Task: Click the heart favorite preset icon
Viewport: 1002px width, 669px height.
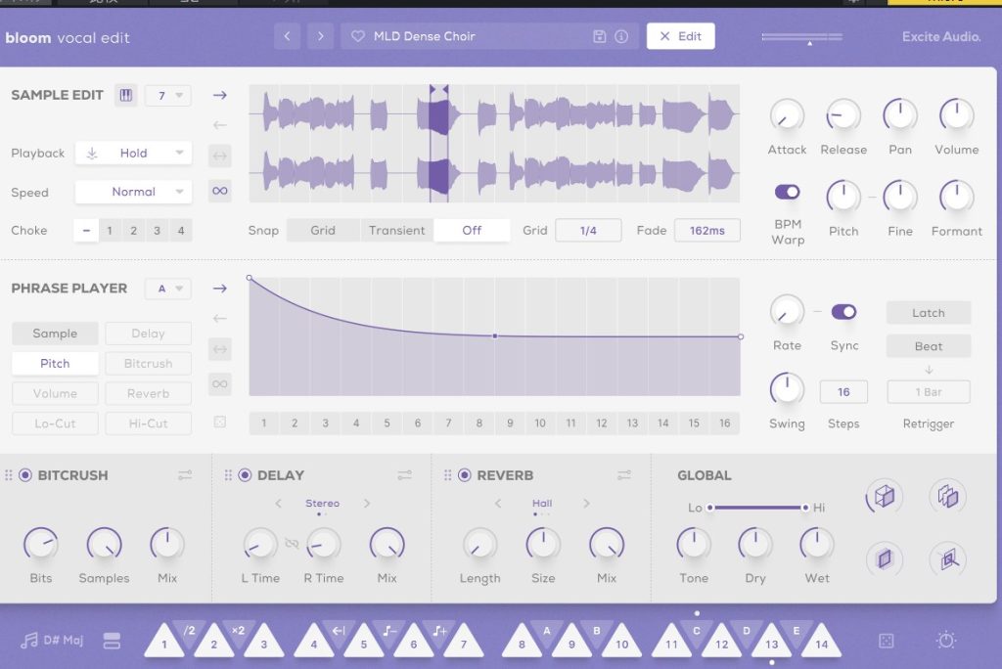Action: point(358,36)
